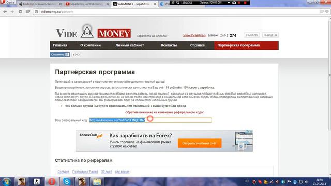Click the 'Выход' logout button
331x186 pixels.
[270, 35]
